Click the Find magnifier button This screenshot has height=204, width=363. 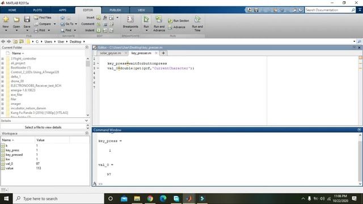(66, 30)
